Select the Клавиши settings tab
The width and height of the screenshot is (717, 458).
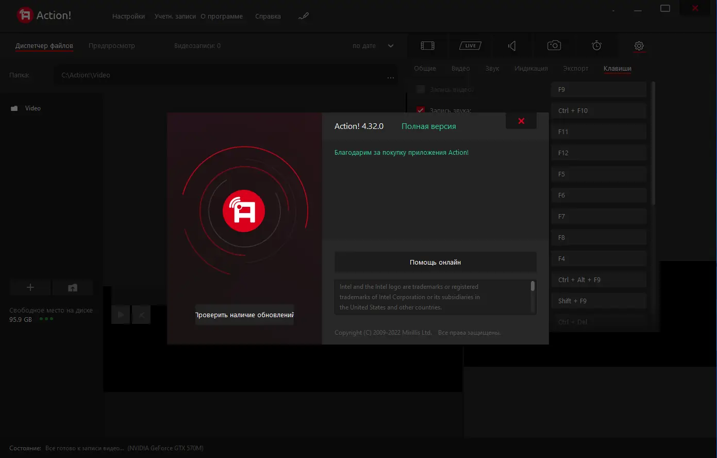tap(618, 69)
